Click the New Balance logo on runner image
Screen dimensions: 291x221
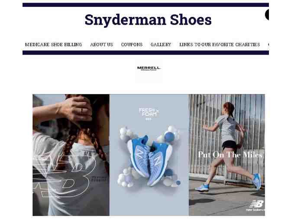[x=255, y=205]
